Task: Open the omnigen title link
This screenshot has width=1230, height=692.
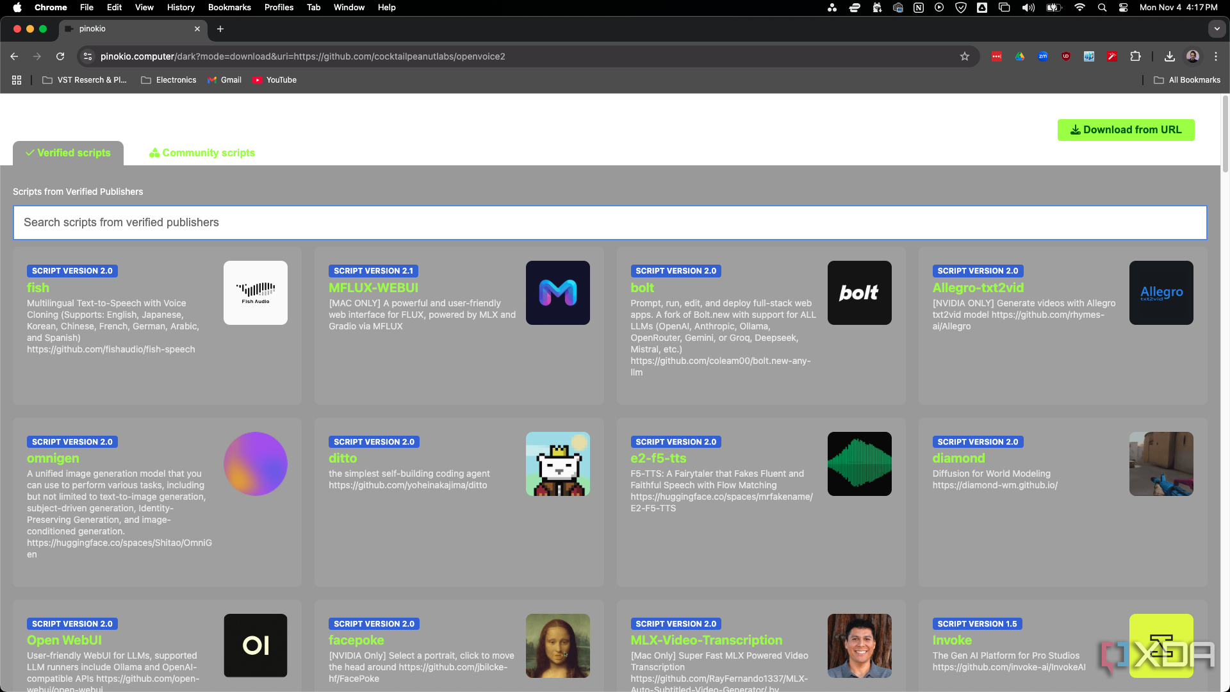Action: (x=53, y=459)
